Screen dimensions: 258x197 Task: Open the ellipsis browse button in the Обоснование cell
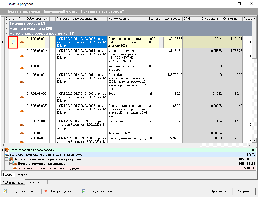(x=47, y=42)
